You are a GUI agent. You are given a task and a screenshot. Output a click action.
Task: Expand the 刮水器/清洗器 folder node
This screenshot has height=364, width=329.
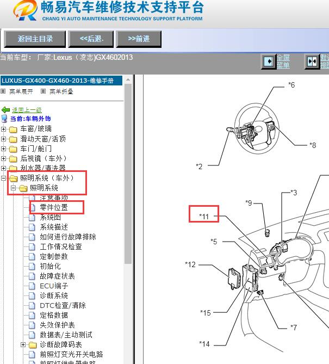click(x=3, y=168)
